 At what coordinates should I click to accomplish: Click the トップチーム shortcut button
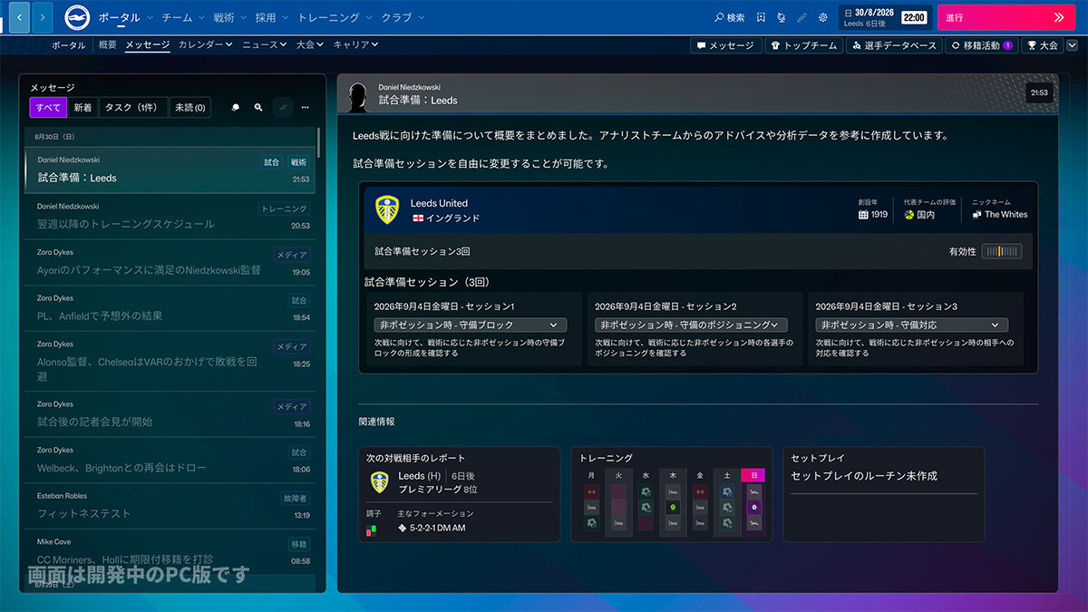point(804,45)
